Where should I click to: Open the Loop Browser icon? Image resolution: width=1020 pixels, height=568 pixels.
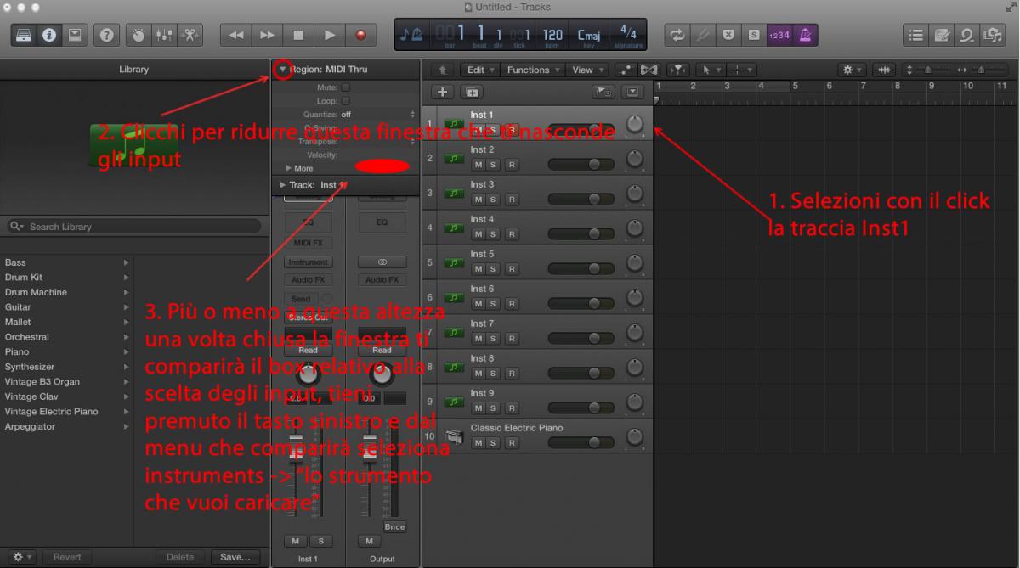[x=967, y=36]
